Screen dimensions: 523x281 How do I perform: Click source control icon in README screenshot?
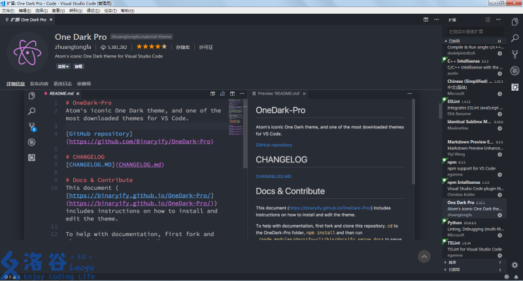[31, 126]
